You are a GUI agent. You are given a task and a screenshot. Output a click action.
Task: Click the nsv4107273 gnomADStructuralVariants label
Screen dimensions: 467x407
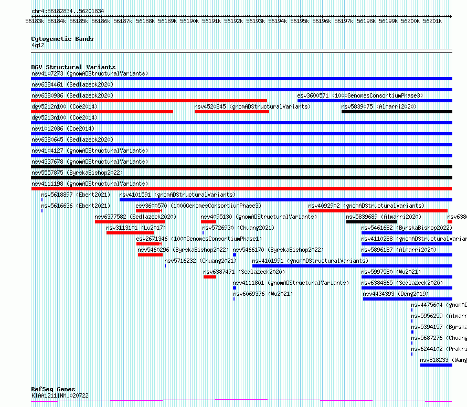click(90, 73)
